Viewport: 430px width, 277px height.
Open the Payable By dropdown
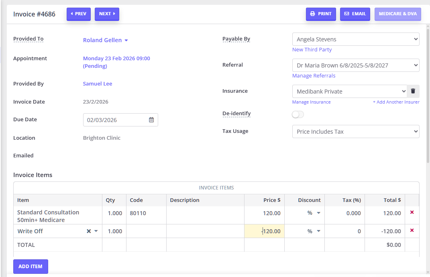click(355, 39)
